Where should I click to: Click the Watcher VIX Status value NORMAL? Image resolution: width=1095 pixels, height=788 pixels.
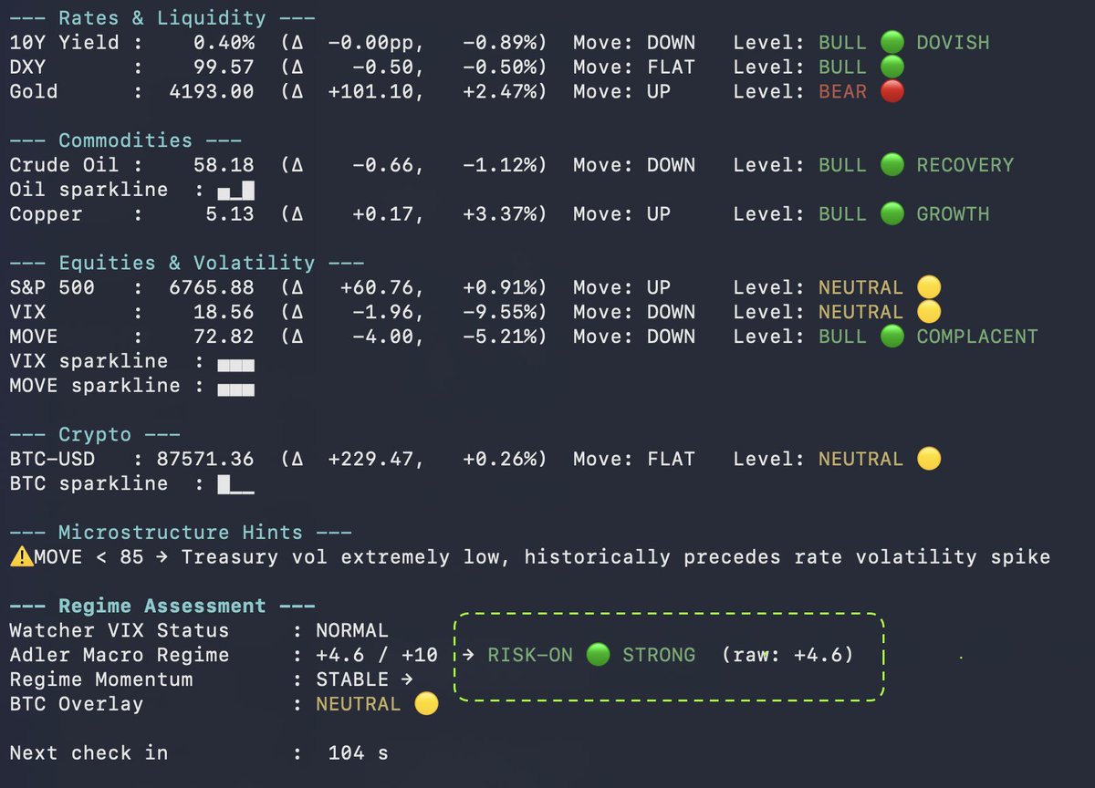click(352, 630)
